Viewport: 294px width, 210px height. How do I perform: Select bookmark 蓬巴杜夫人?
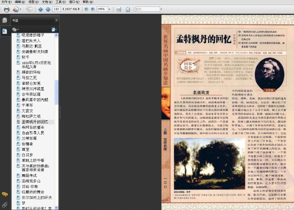31,41
